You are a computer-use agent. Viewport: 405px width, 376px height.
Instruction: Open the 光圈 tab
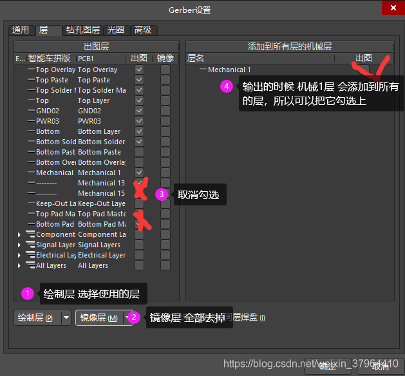click(x=117, y=30)
